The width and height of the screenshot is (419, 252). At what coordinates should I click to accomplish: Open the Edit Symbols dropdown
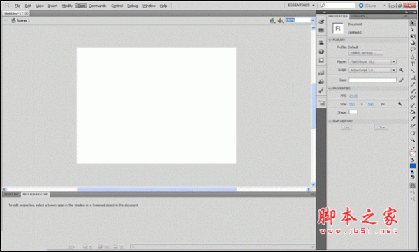[280, 20]
